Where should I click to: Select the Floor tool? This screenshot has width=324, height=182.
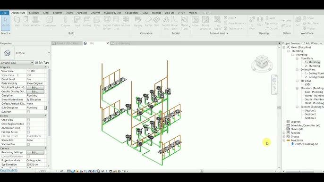97,22
